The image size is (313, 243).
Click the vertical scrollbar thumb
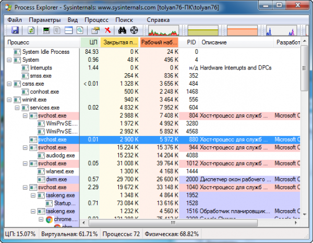(x=304, y=68)
